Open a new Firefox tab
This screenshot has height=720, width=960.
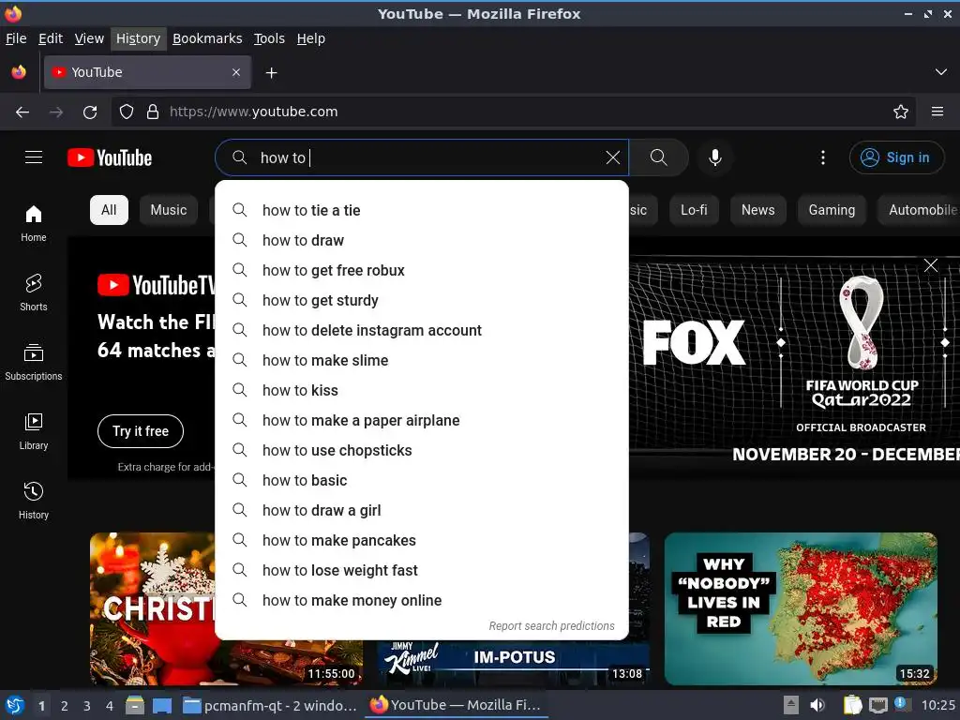271,73
